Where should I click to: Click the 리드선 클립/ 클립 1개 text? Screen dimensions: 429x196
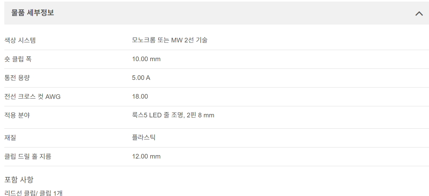point(34,193)
